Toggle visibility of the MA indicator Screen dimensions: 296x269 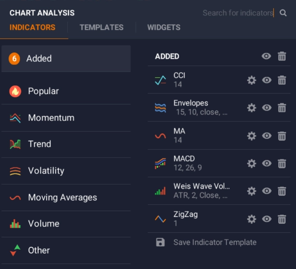(x=267, y=136)
